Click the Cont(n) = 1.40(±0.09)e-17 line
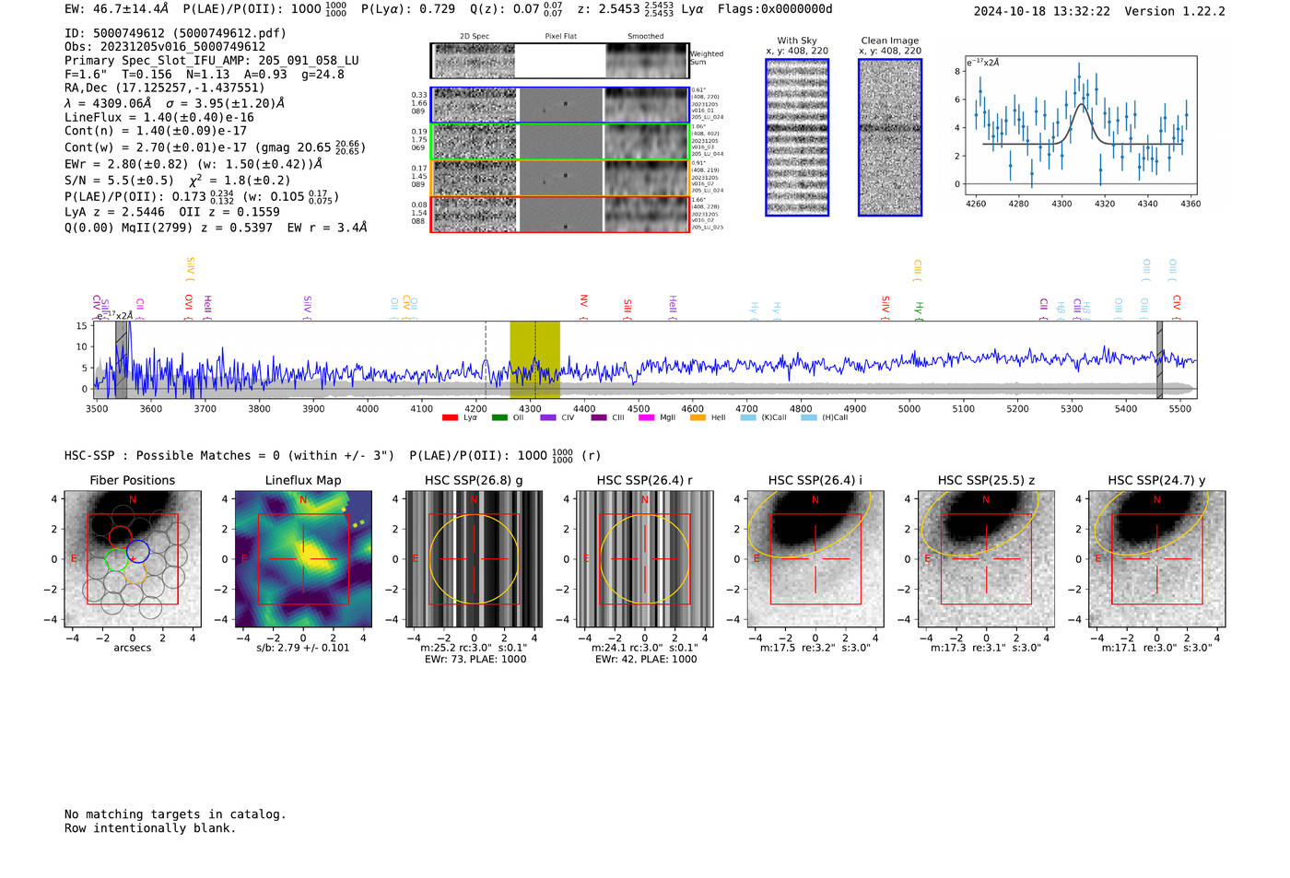The width and height of the screenshot is (1290, 878). click(x=156, y=132)
